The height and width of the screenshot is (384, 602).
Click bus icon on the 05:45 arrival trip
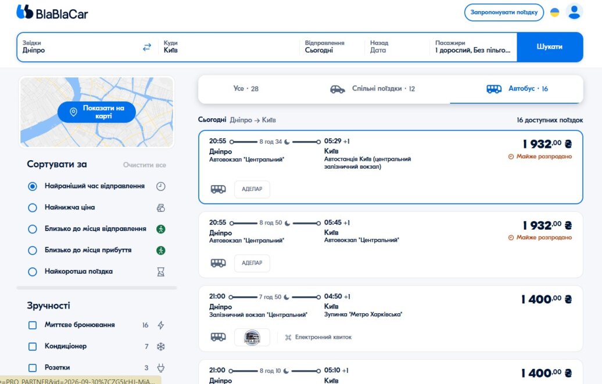point(218,263)
